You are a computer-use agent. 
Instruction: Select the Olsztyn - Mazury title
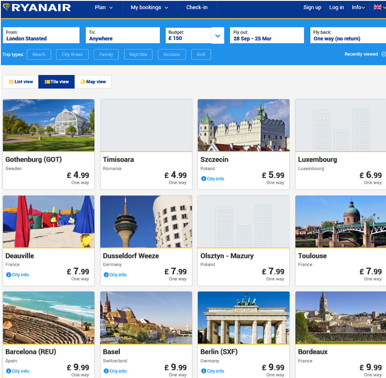click(227, 256)
